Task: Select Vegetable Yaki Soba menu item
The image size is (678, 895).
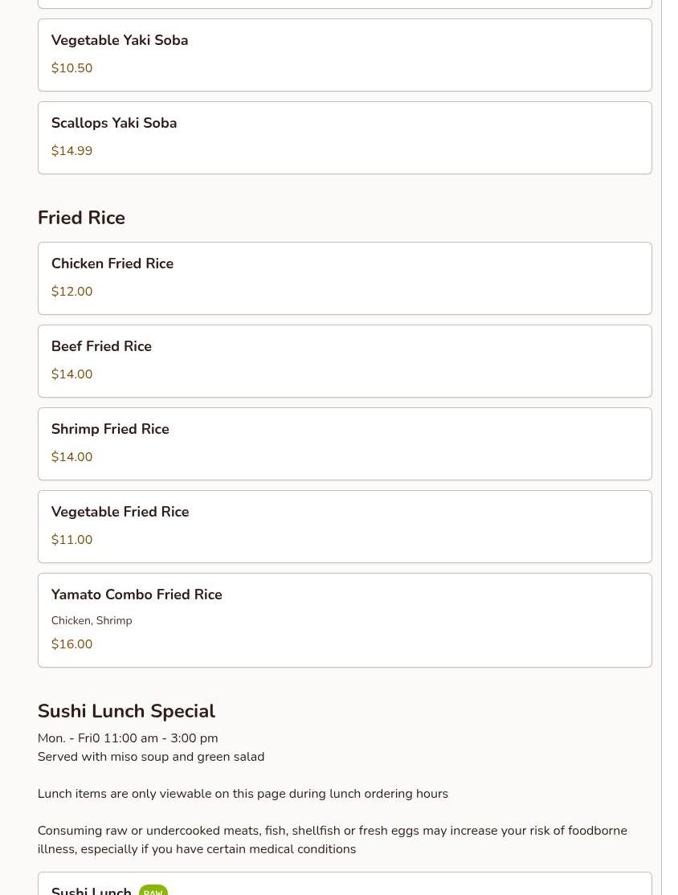Action: point(345,55)
